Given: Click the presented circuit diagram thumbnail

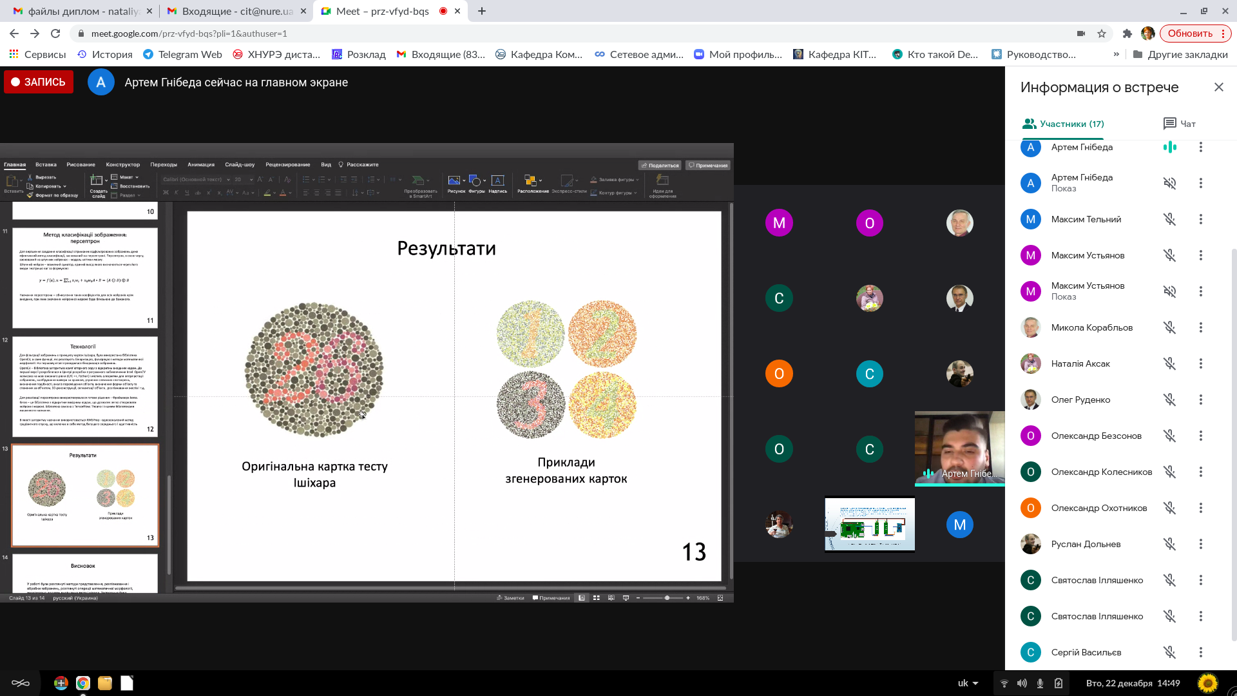Looking at the screenshot, I should 869,525.
